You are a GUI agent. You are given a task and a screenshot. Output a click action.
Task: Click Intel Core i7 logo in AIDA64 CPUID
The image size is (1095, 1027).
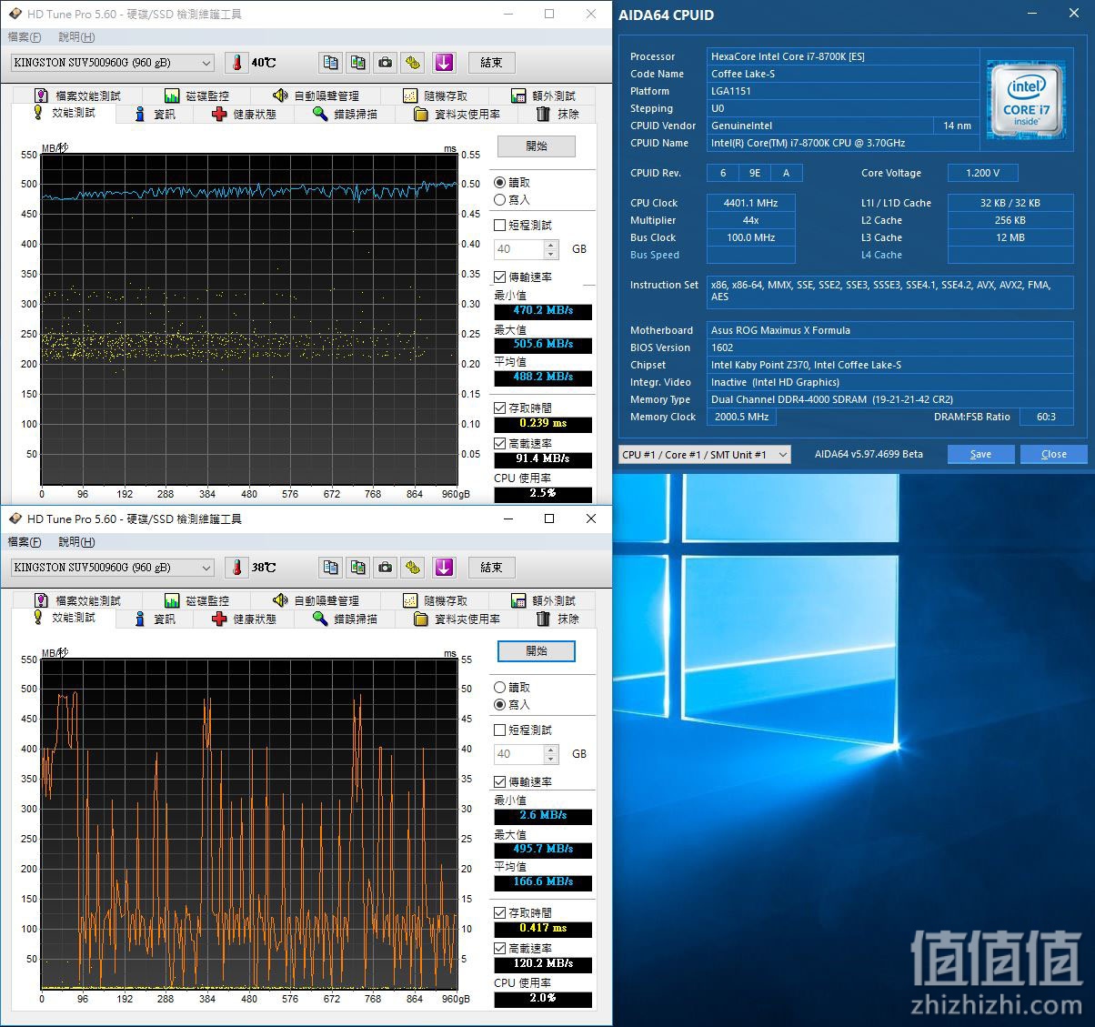tap(1027, 100)
